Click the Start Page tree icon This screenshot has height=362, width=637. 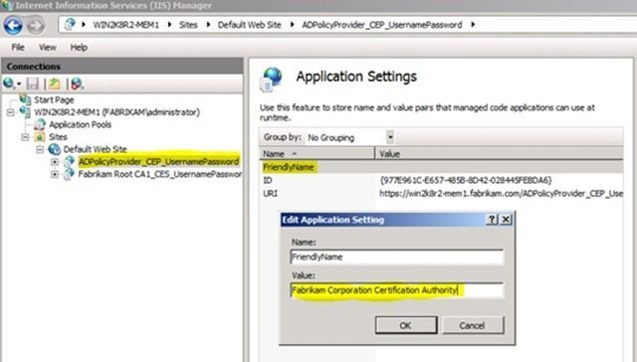click(x=25, y=99)
